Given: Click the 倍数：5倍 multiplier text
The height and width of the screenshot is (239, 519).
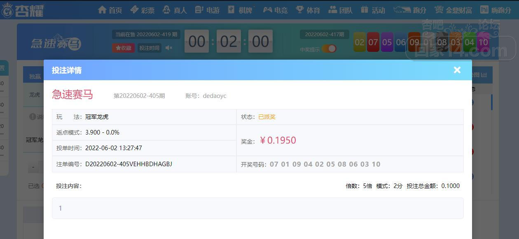Looking at the screenshot, I should [x=359, y=186].
